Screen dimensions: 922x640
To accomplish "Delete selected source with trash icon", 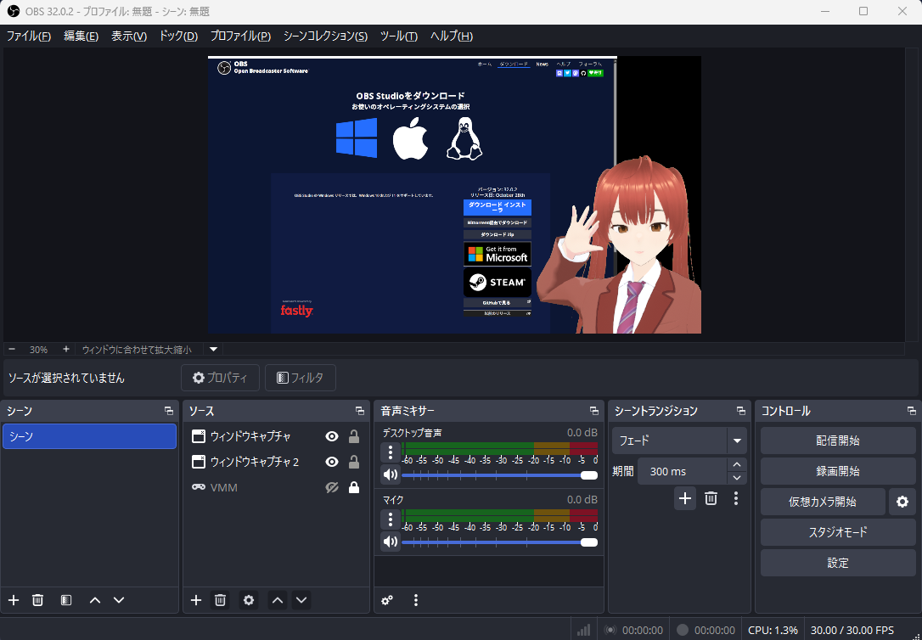I will [x=221, y=600].
